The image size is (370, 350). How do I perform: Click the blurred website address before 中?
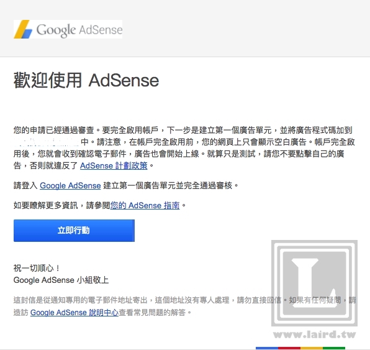point(46,142)
